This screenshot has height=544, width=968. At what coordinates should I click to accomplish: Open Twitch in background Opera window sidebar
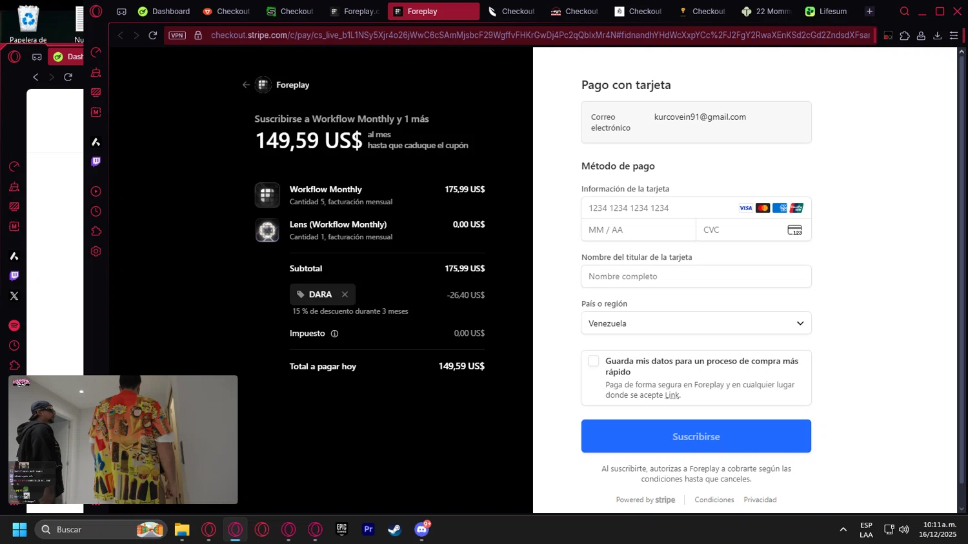pos(14,276)
